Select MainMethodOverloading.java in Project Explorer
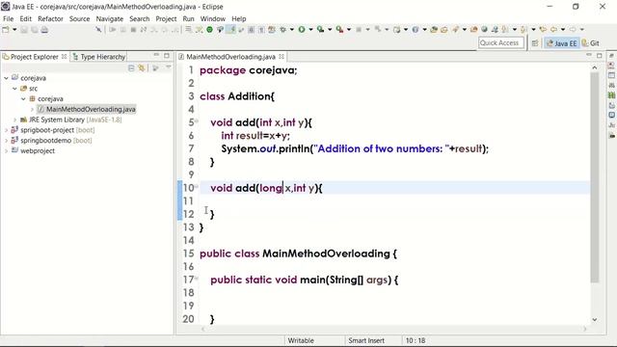Image resolution: width=617 pixels, height=347 pixels. pyautogui.click(x=91, y=109)
